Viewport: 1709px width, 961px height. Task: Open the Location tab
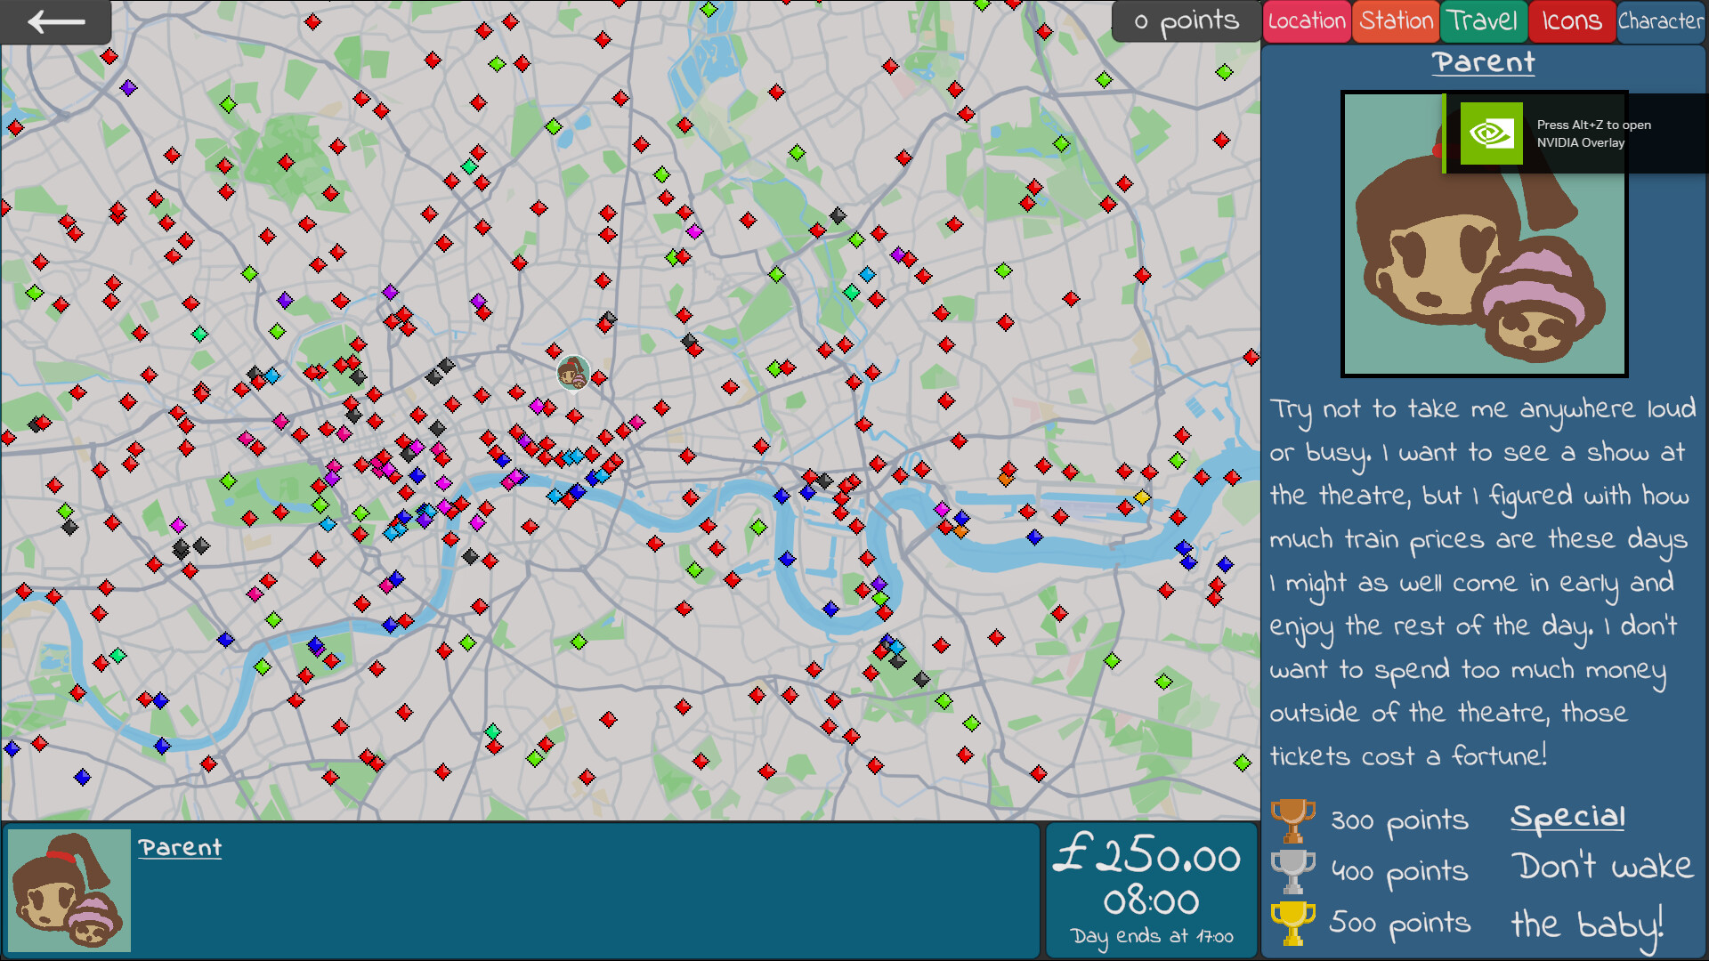[1307, 21]
